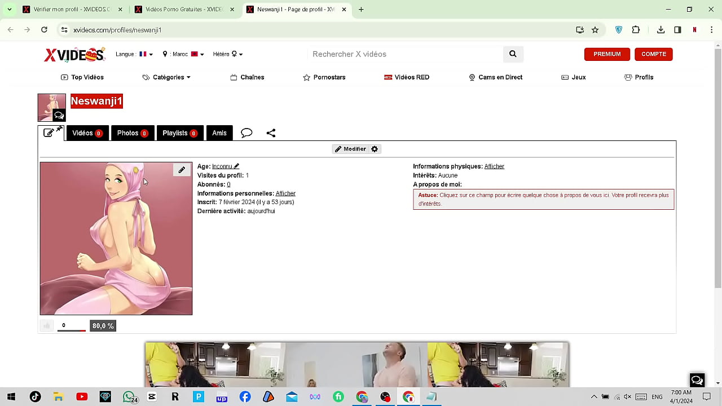This screenshot has width=722, height=406.
Task: Click the browser address bar URL
Action: [117, 30]
